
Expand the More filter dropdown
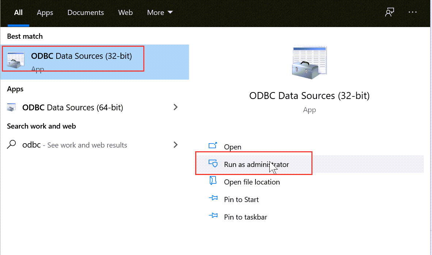[160, 12]
